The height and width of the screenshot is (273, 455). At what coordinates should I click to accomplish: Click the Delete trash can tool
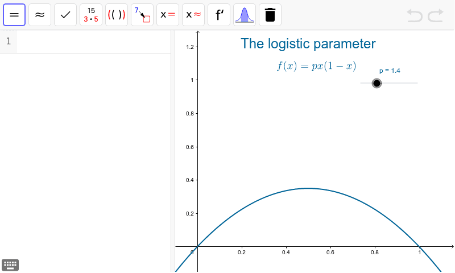tap(270, 15)
